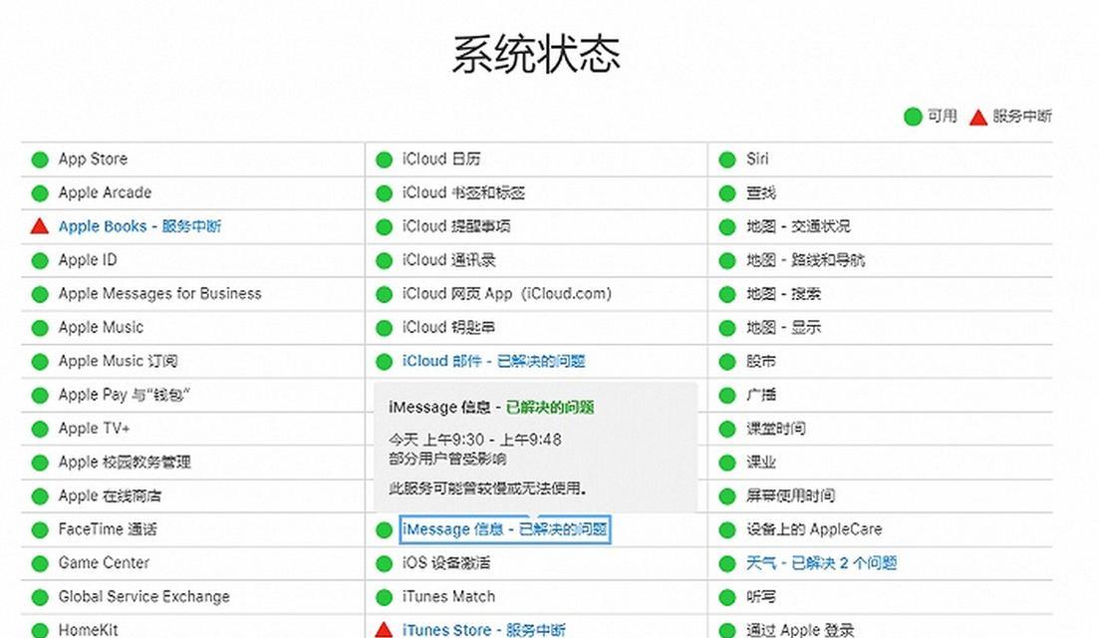Select the App Store row text
Screen dimensions: 1099x638
click(x=94, y=159)
